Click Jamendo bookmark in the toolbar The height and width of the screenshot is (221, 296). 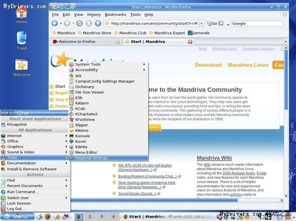(199, 33)
